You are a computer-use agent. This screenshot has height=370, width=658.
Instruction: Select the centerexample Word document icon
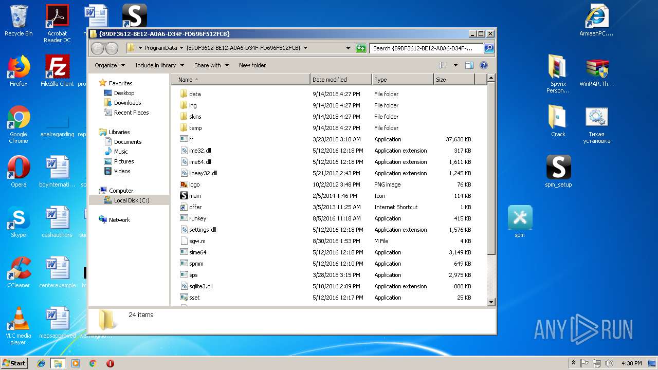[57, 272]
